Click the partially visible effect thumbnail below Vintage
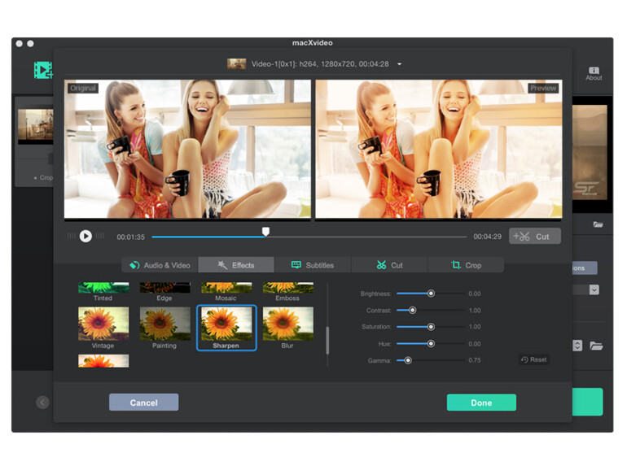 point(103,360)
